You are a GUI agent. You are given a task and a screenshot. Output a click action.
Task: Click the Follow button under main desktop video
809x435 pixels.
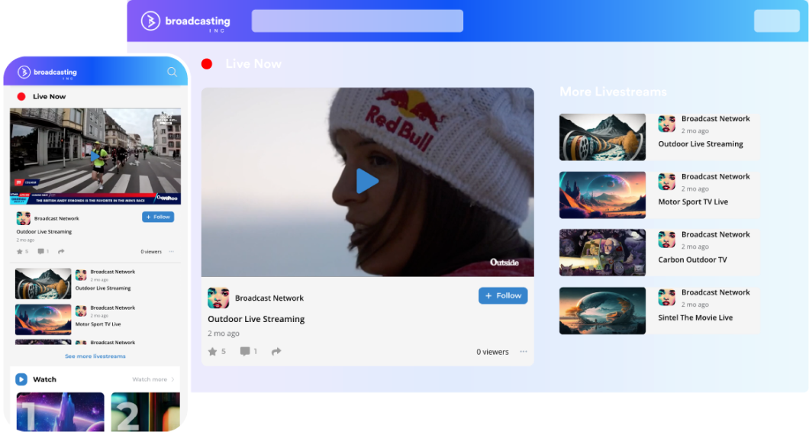[503, 295]
